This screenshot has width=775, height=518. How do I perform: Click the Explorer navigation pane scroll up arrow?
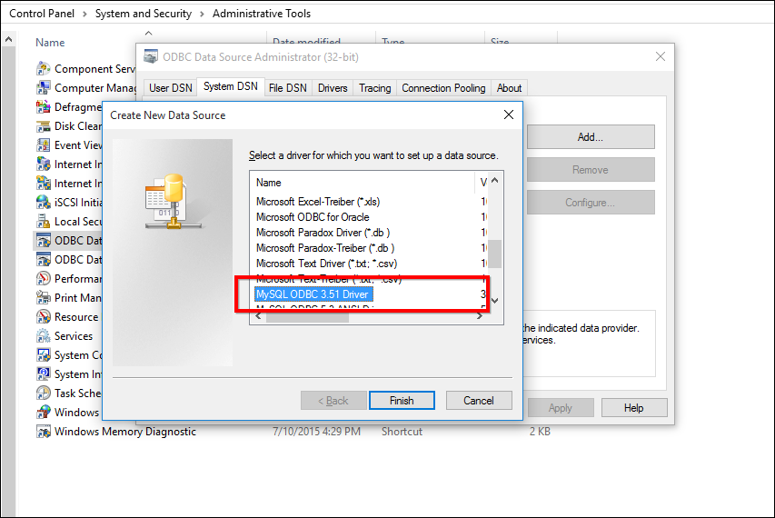(8, 39)
